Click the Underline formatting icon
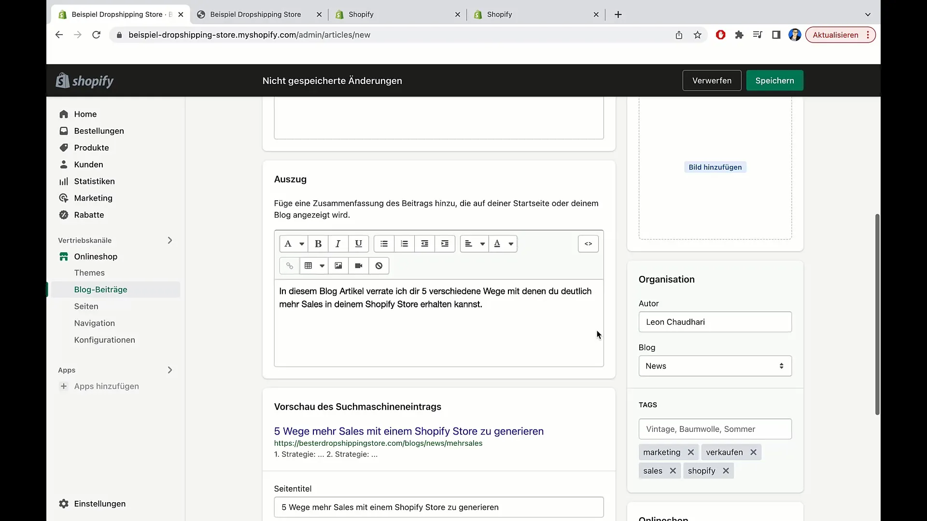Image resolution: width=927 pixels, height=521 pixels. pos(358,244)
